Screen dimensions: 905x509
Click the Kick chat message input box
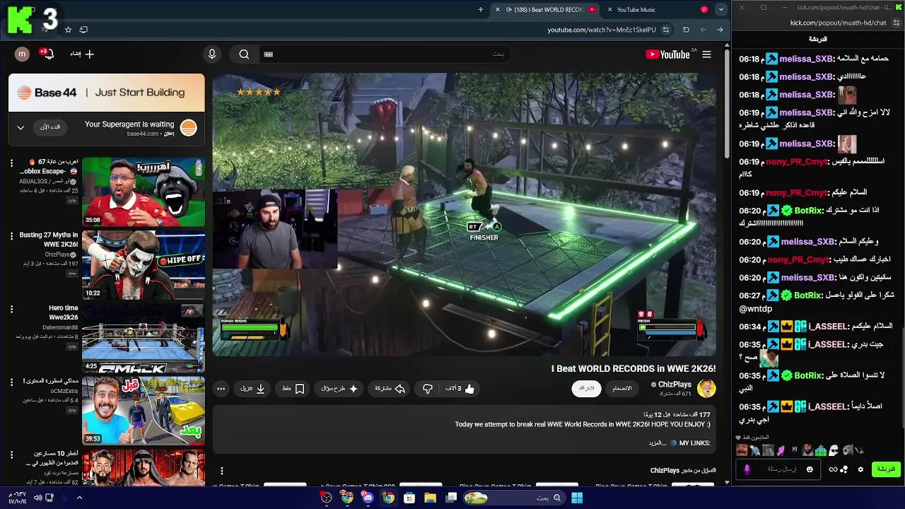pyautogui.click(x=779, y=469)
